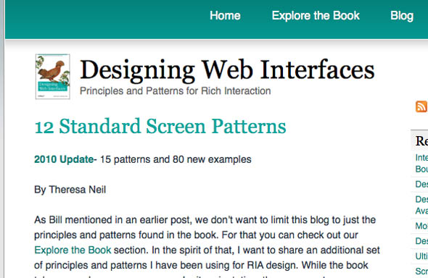Click the 15 patterns and 80 new examples text
Image resolution: width=428 pixels, height=278 pixels.
pyautogui.click(x=176, y=159)
